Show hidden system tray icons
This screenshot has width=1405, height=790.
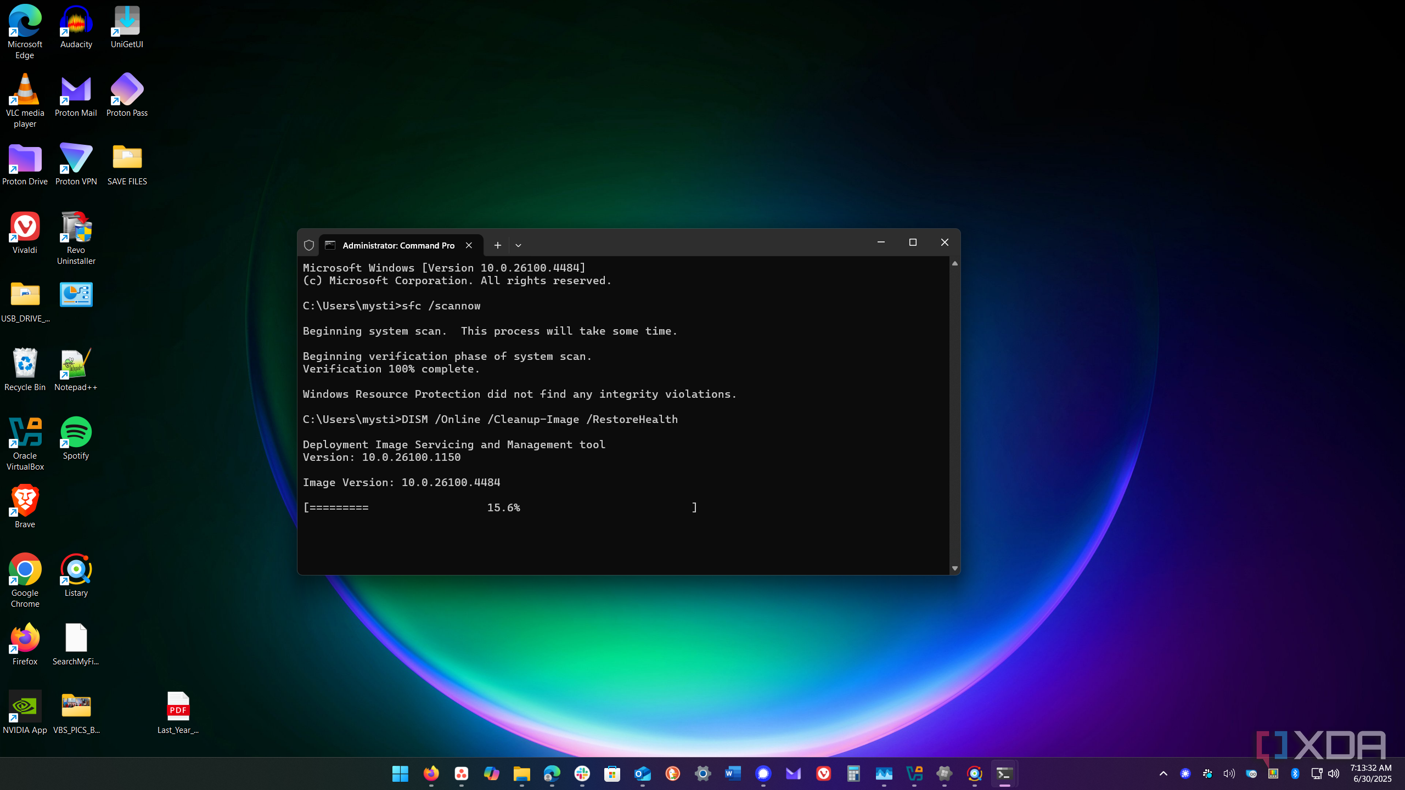[x=1163, y=774]
